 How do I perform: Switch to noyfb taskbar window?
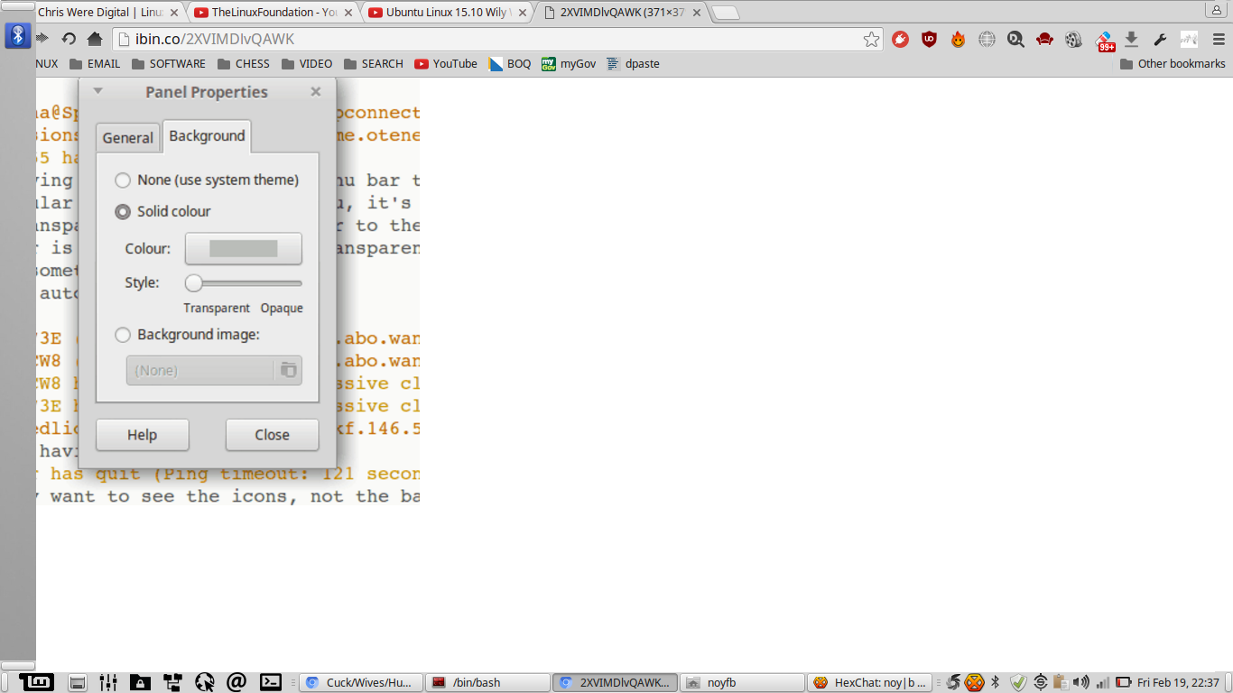coord(742,683)
